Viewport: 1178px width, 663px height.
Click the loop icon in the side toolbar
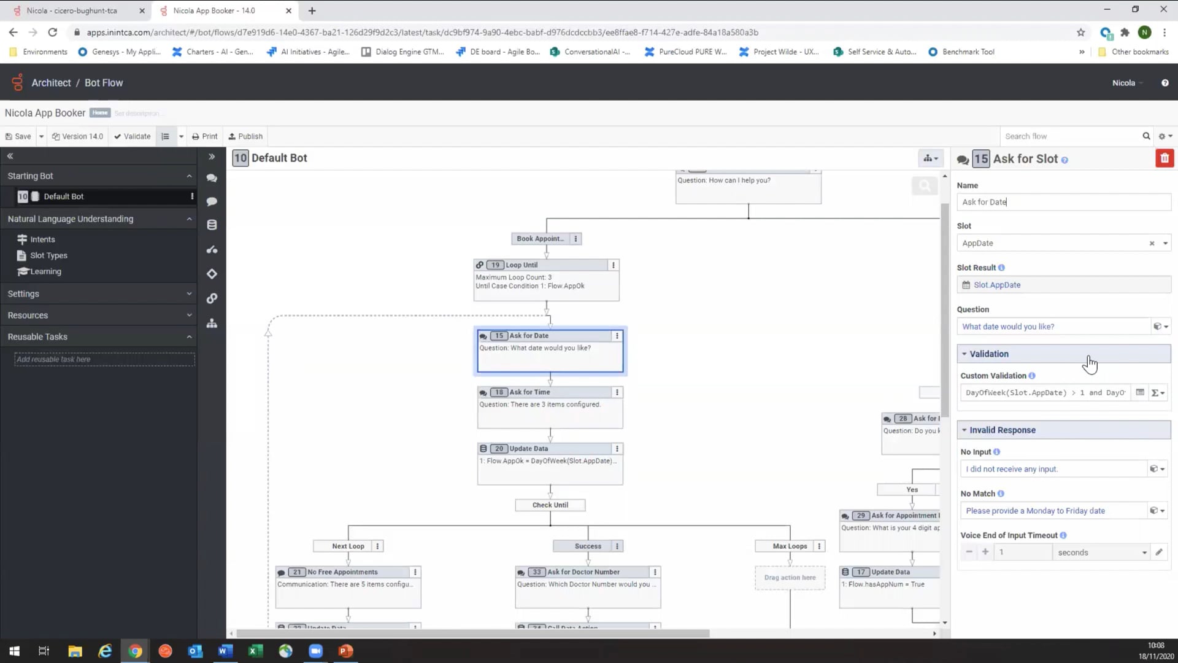pyautogui.click(x=212, y=299)
